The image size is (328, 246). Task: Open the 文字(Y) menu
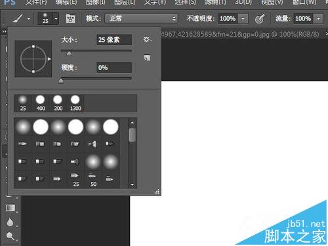coord(155,3)
